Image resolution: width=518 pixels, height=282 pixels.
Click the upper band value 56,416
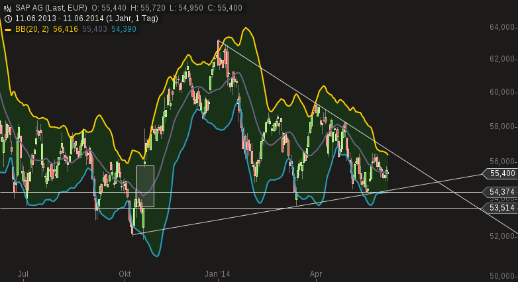66,29
